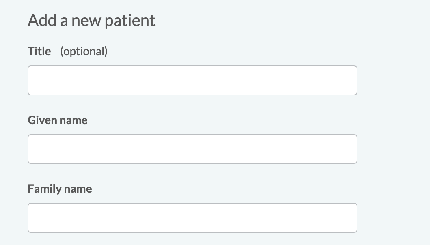This screenshot has width=430, height=245.
Task: Activate the patient family name field
Action: (192, 217)
